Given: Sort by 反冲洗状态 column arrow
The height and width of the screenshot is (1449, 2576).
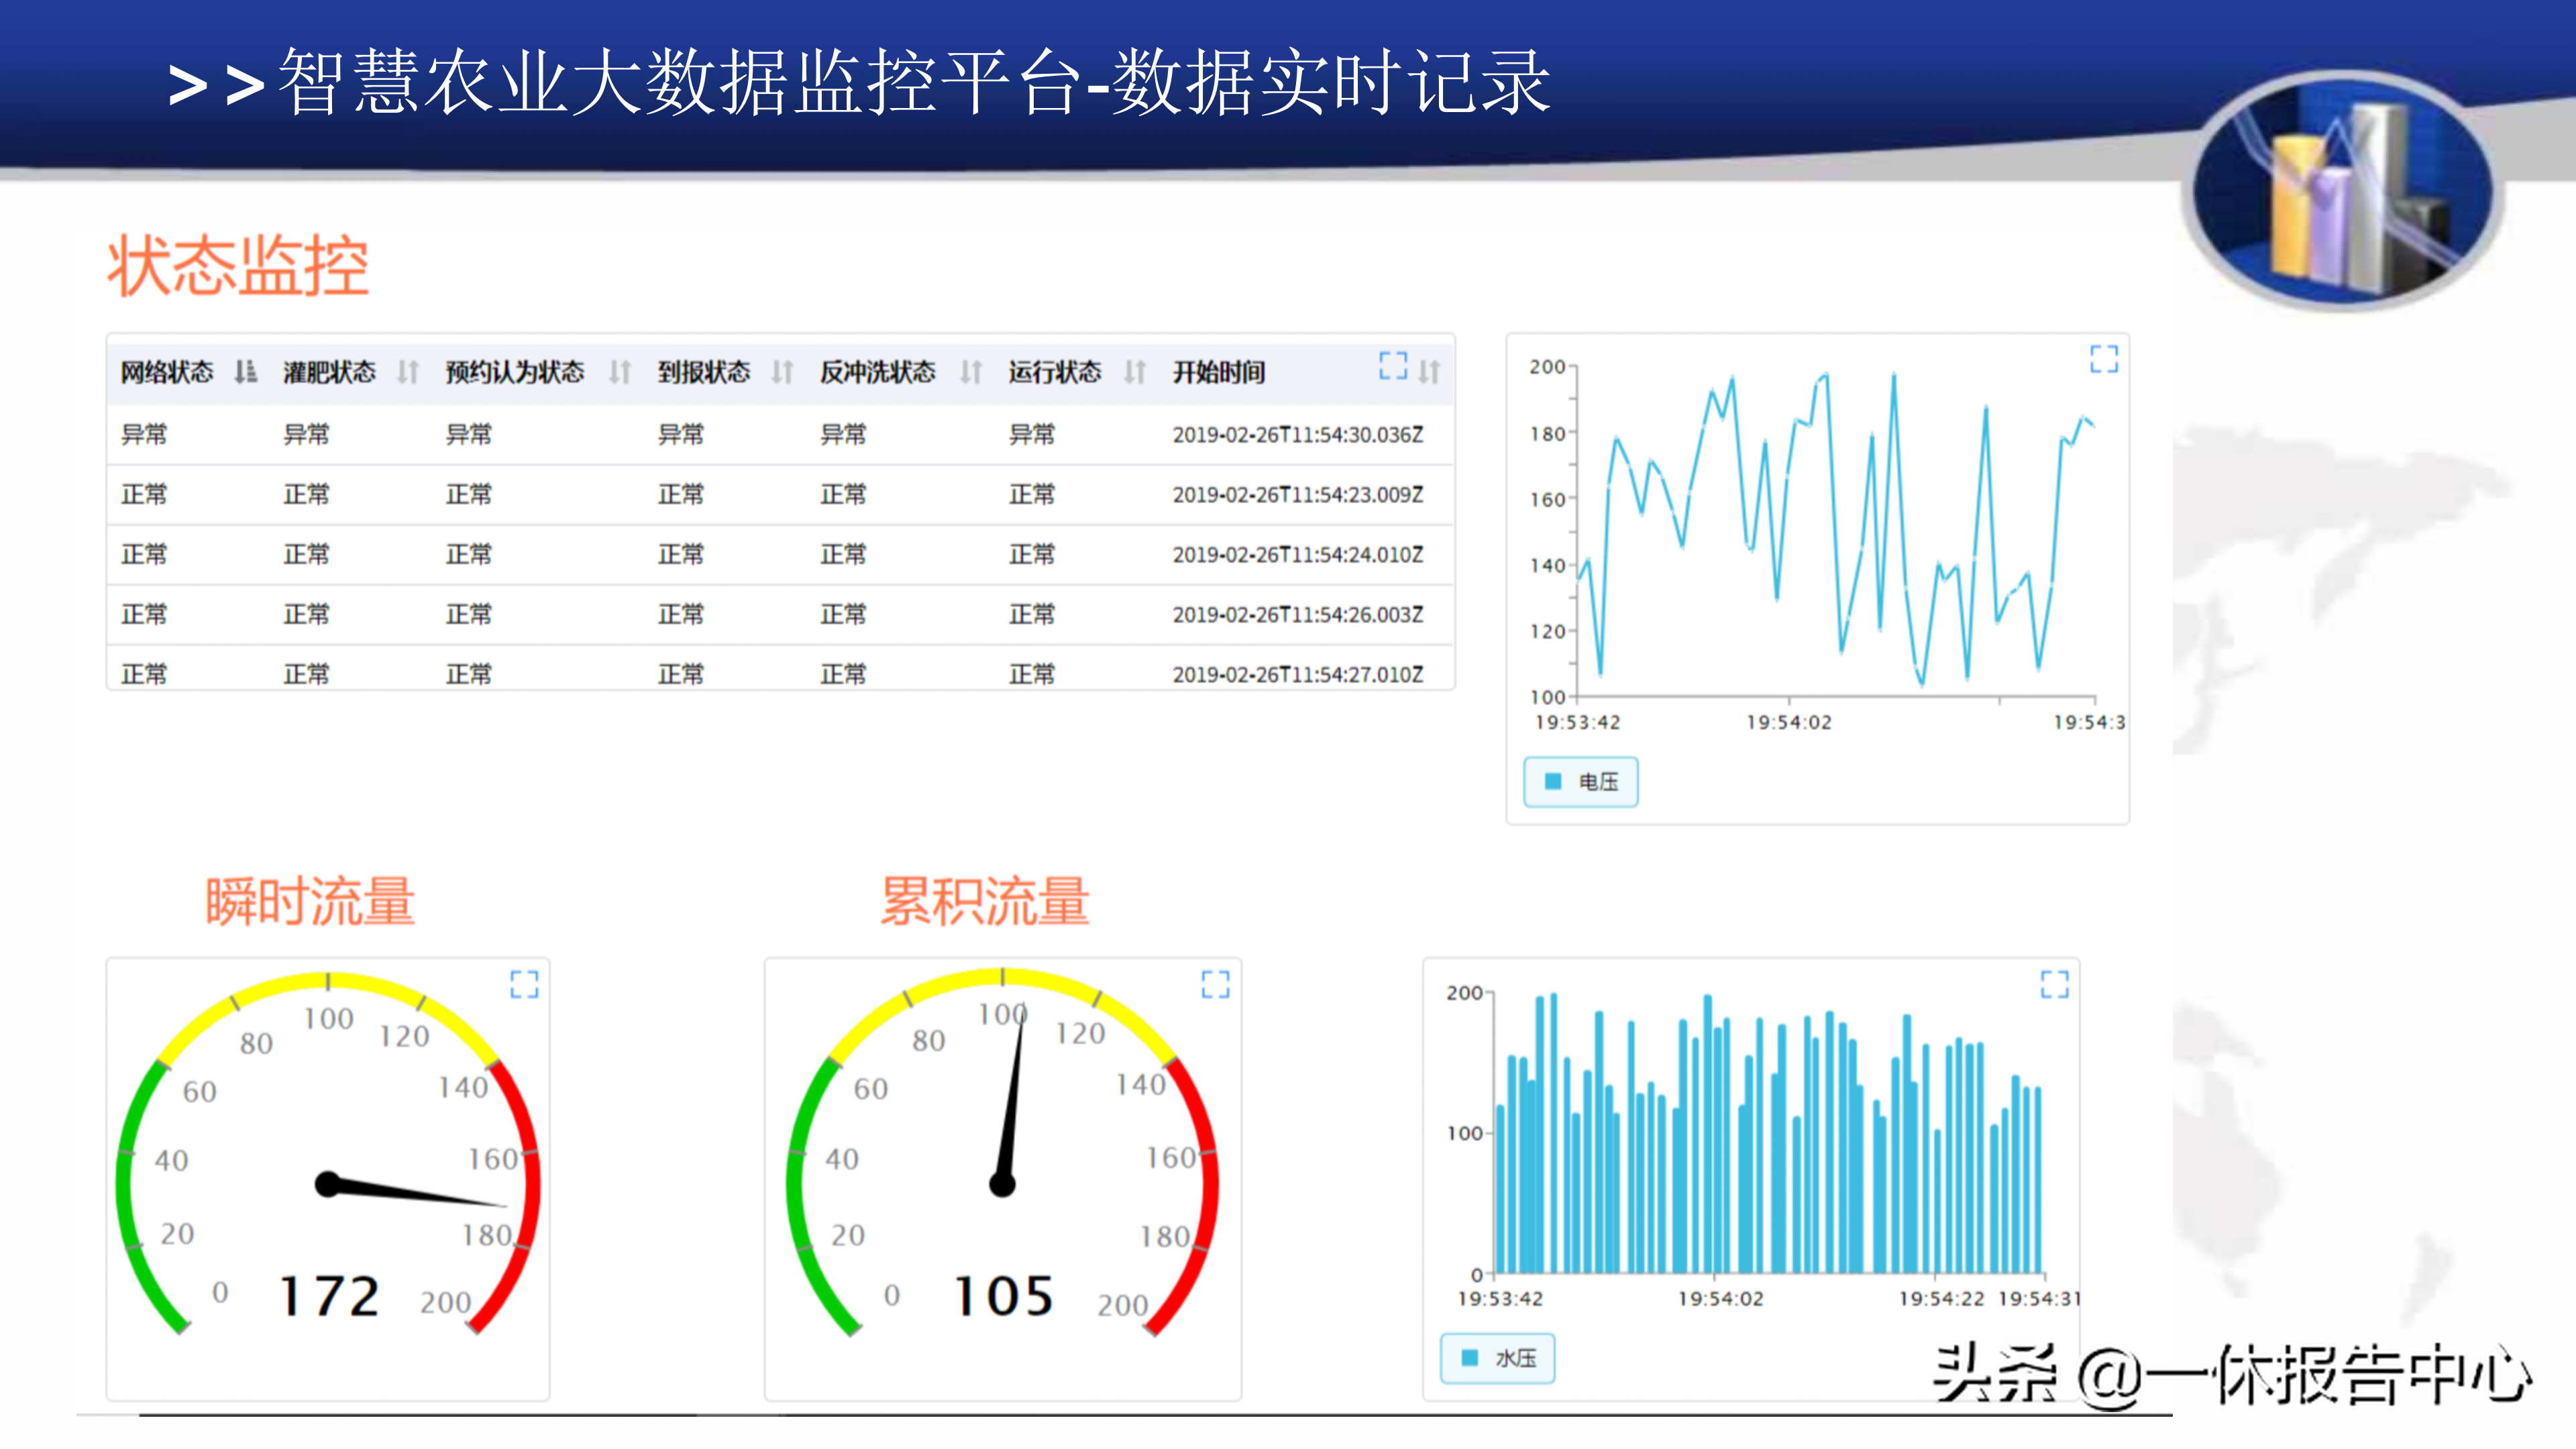Looking at the screenshot, I should [x=970, y=372].
